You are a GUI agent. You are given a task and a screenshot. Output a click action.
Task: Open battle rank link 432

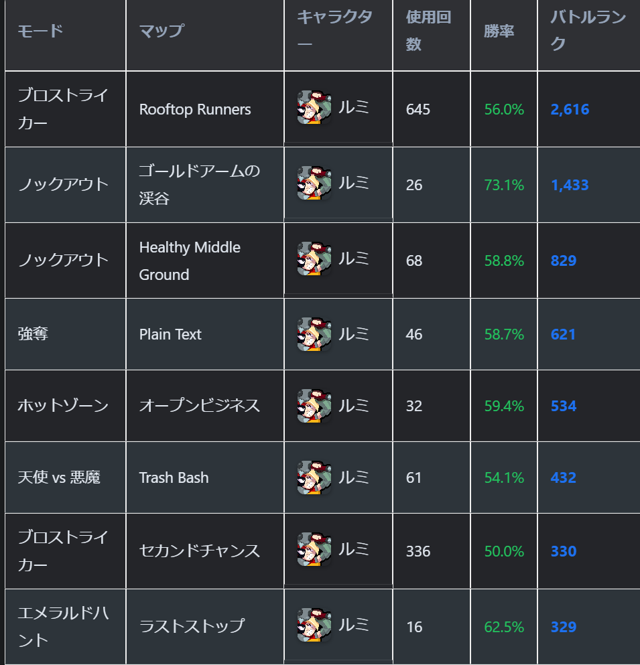(563, 477)
